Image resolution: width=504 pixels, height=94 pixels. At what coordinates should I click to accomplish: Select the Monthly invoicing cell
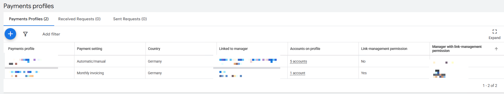click(x=90, y=73)
